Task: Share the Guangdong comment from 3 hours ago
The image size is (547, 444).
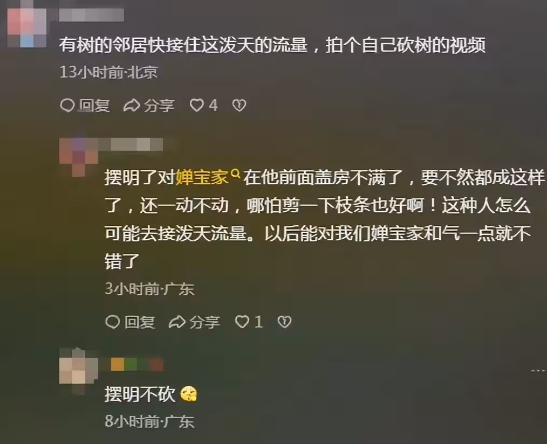Action: click(194, 322)
